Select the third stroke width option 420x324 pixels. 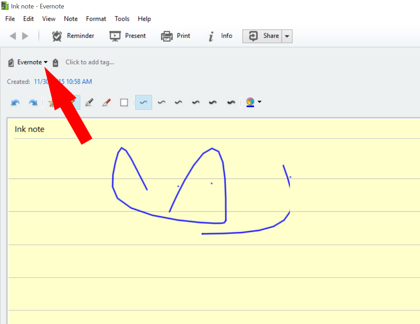[x=178, y=102]
